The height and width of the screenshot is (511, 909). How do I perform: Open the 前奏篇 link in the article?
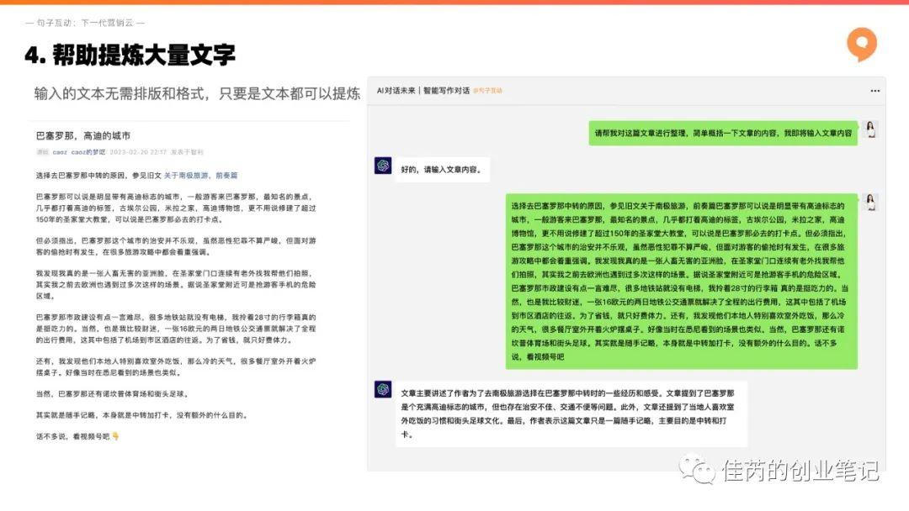click(x=226, y=176)
